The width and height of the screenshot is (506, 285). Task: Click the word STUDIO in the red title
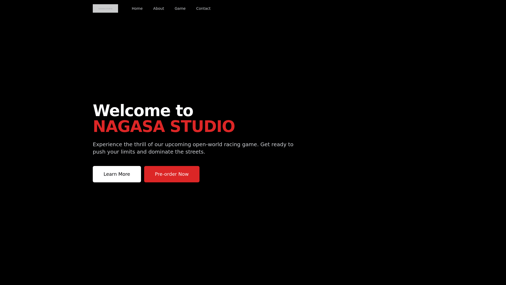click(x=202, y=127)
